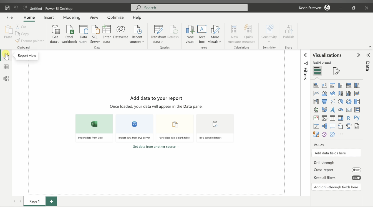This screenshot has height=207, width=373.
Task: Select the Decomposition tree visual
Action: click(324, 126)
